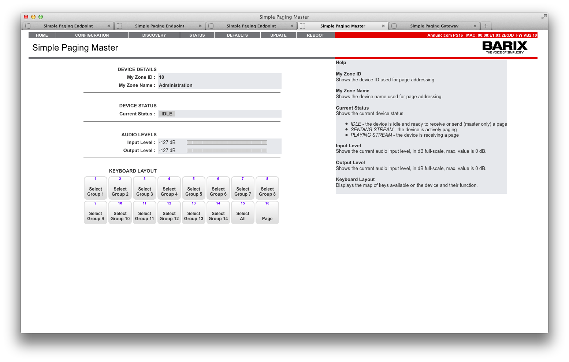This screenshot has height=362, width=569.
Task: Close the Simple Paging Gateway tab
Action: point(475,26)
